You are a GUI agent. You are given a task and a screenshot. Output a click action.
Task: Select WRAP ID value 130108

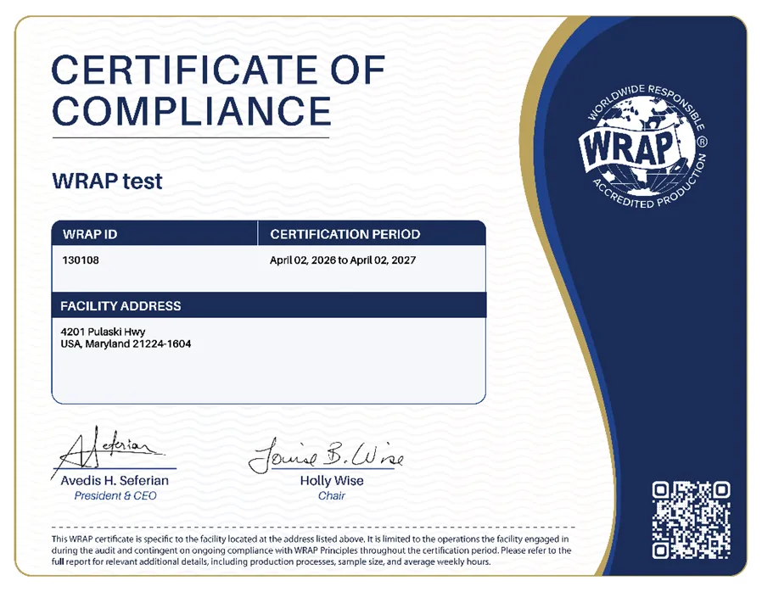pyautogui.click(x=81, y=260)
